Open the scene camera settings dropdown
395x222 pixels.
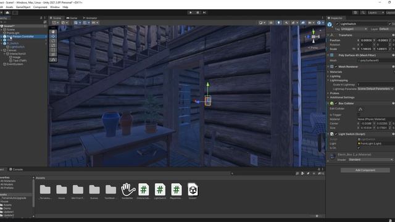pos(311,23)
